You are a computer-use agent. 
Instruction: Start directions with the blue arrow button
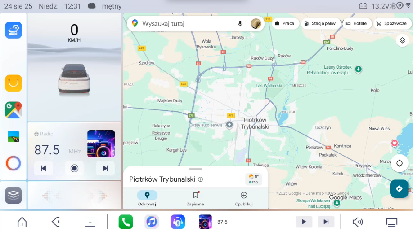(399, 188)
